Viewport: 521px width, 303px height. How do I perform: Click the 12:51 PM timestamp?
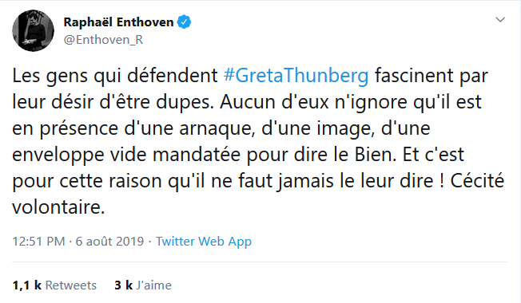38,242
